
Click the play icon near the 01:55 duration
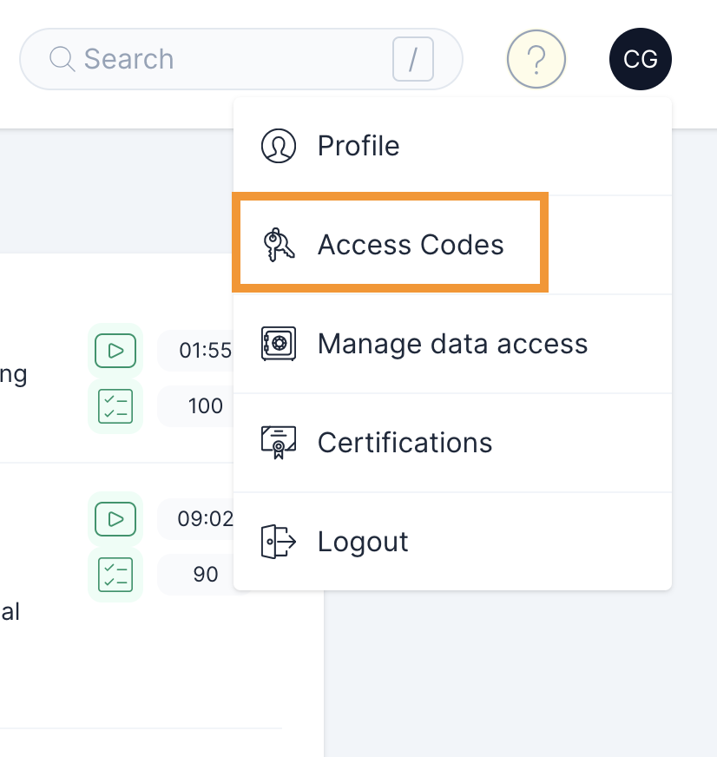coord(115,351)
